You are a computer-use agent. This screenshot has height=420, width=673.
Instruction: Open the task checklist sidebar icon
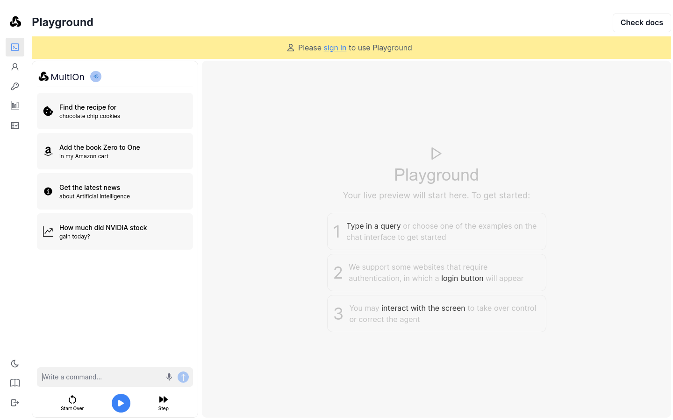pyautogui.click(x=15, y=126)
